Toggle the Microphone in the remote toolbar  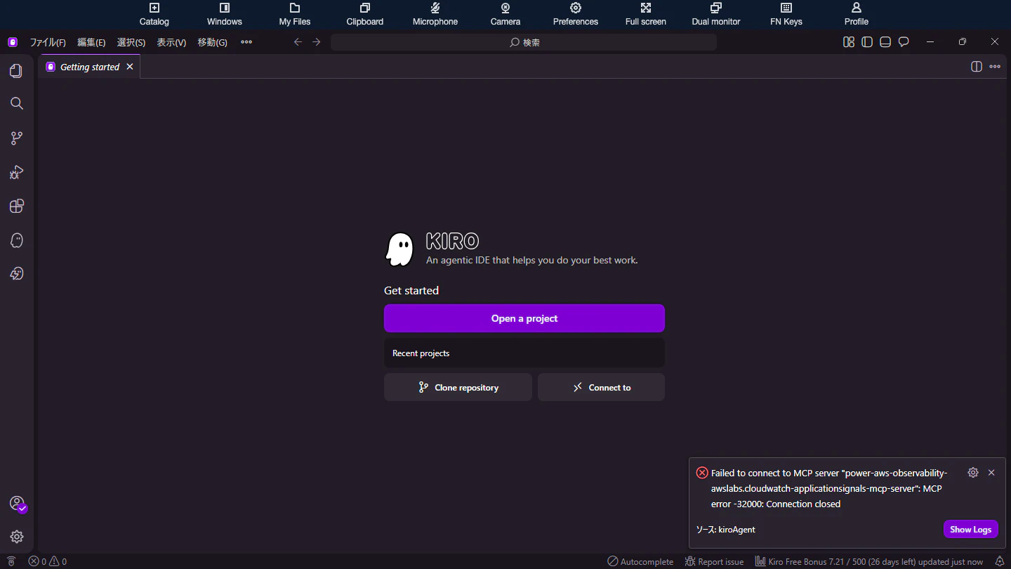[435, 14]
